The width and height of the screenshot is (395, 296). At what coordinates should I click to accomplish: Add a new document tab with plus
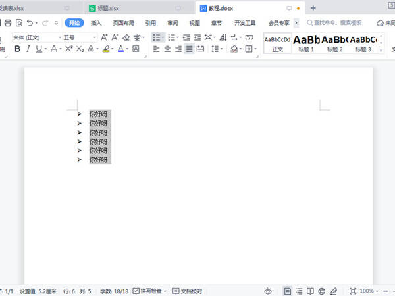313,8
